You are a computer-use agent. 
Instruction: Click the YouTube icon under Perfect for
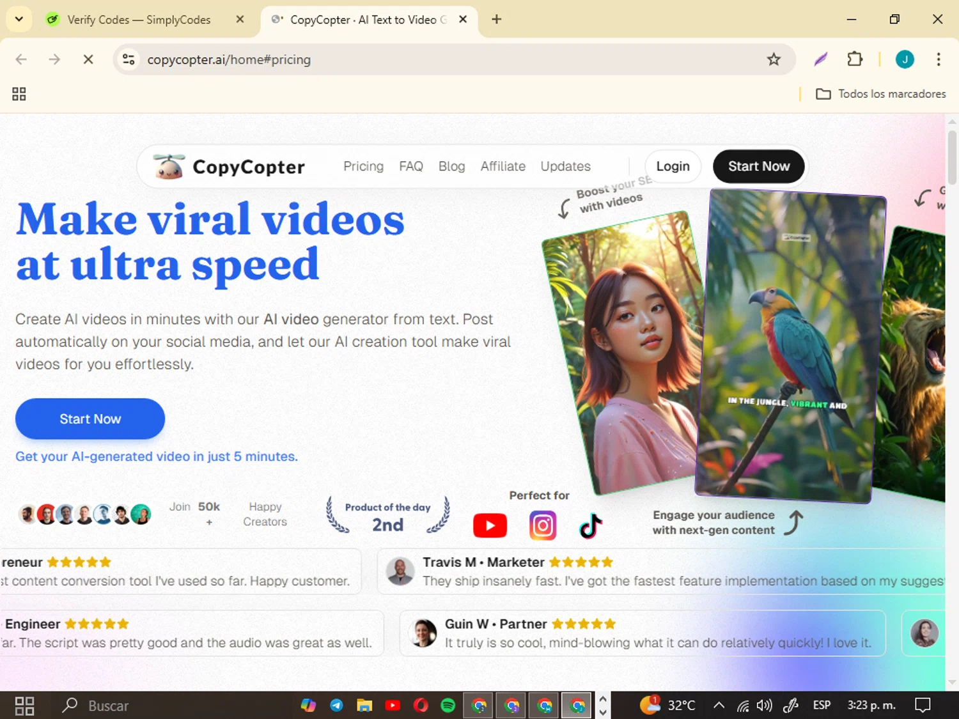point(490,526)
